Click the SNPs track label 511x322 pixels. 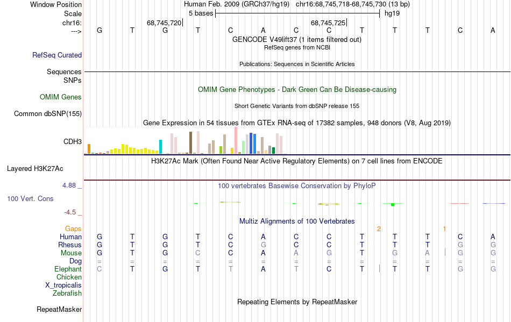tap(73, 81)
